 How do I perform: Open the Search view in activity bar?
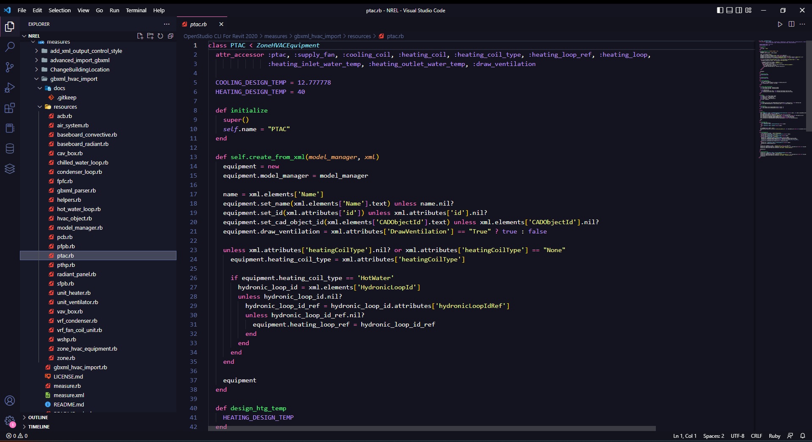tap(10, 47)
